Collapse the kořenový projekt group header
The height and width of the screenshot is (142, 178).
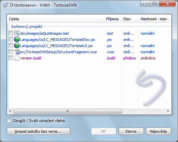click(x=27, y=26)
